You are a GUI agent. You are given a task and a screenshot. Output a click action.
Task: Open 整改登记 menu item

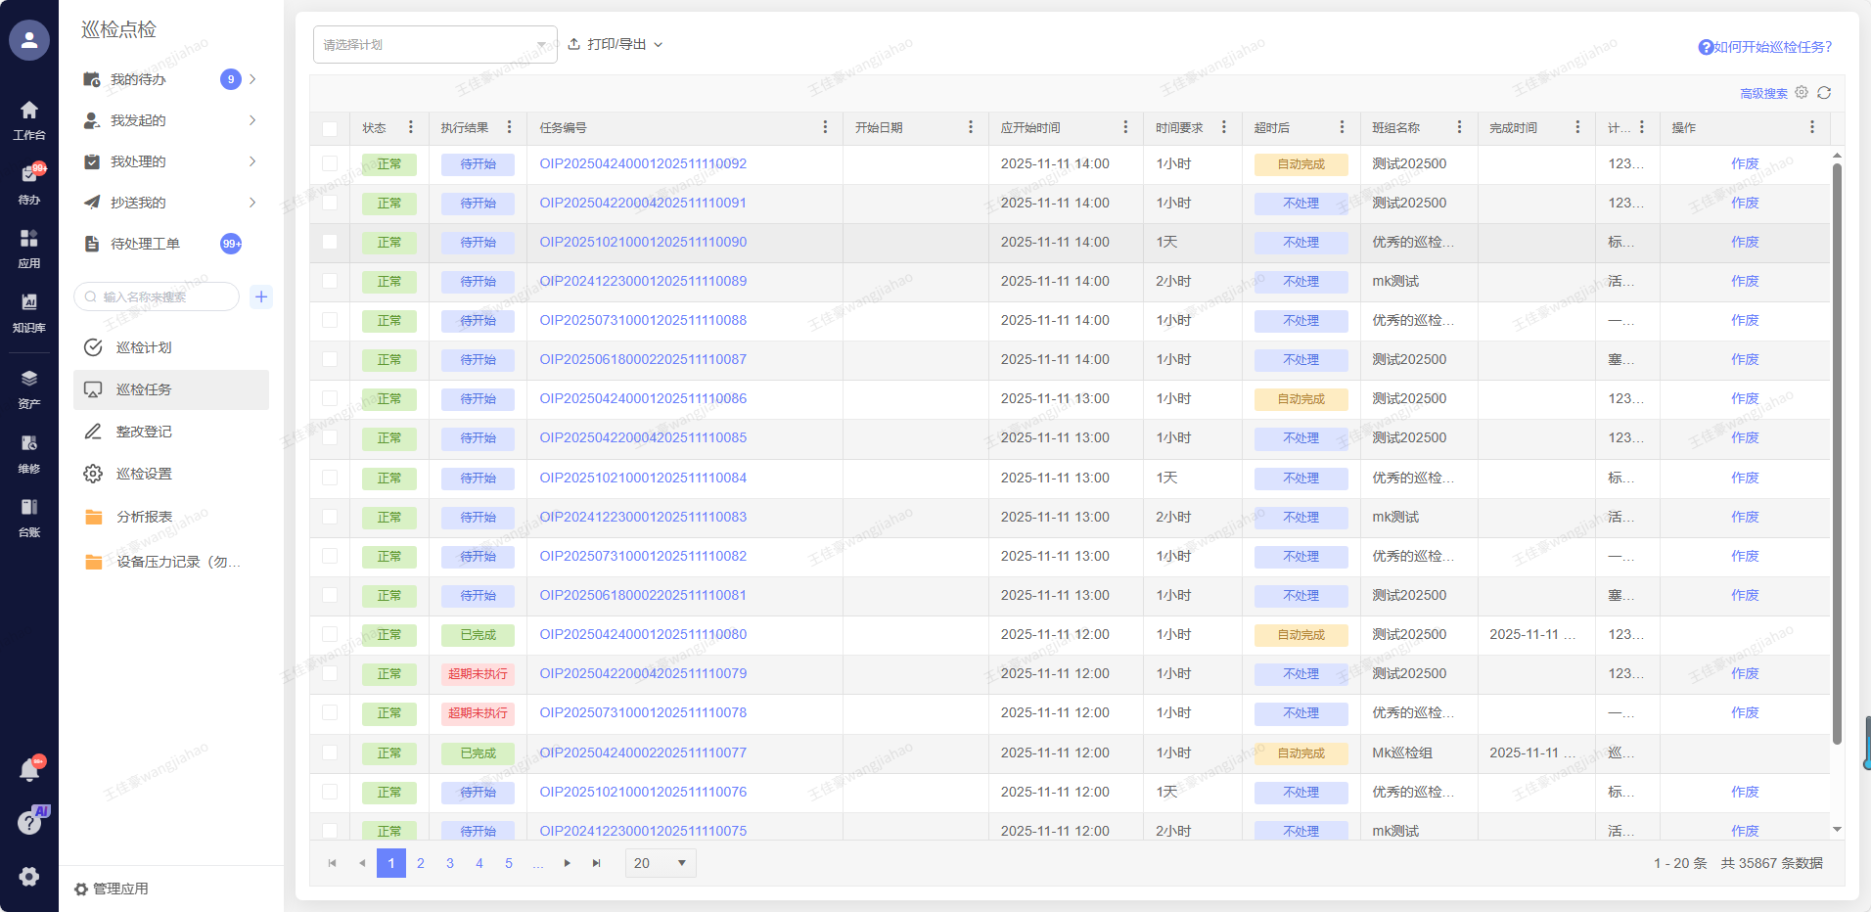point(144,432)
